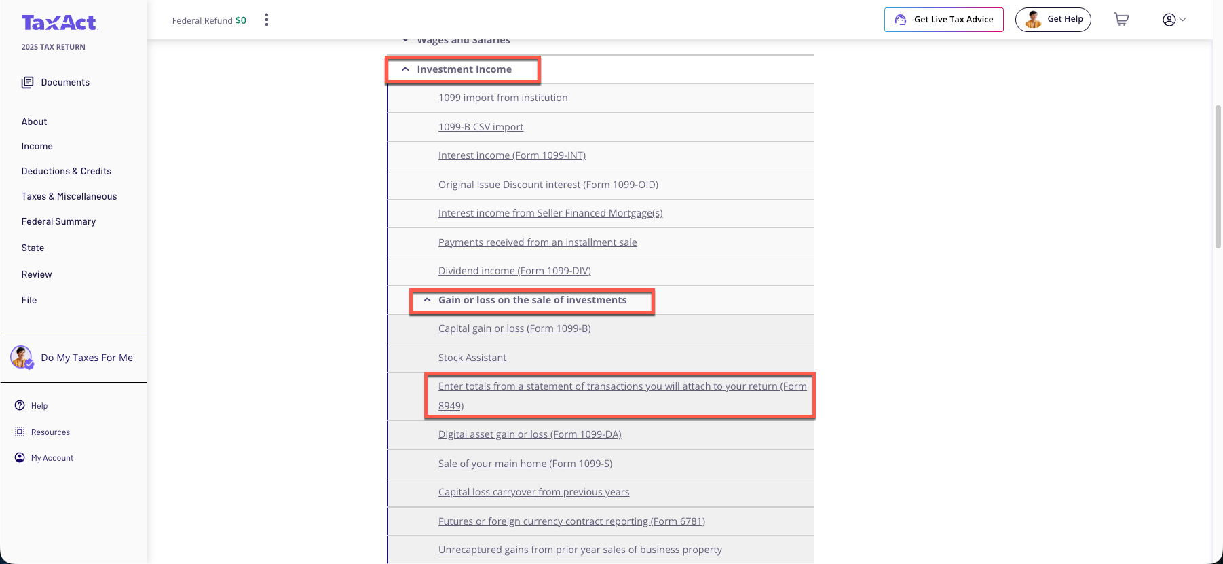
Task: Open the Resources icon in sidebar
Action: 20,432
